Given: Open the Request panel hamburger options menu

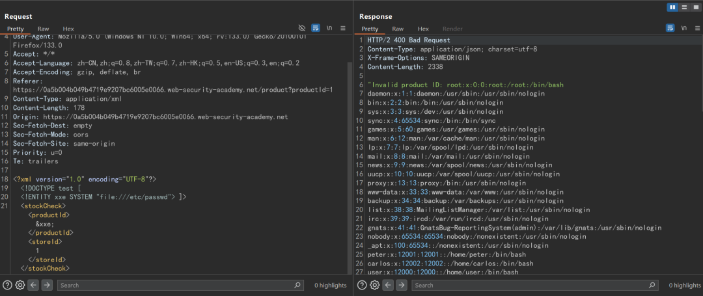Looking at the screenshot, I should tap(343, 28).
